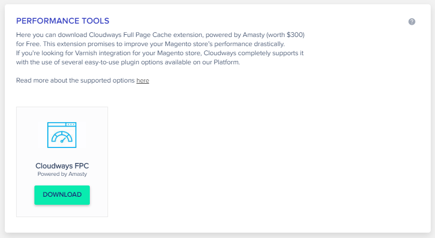
Task: Select the Cloudways FPC extension card
Action: [x=62, y=162]
